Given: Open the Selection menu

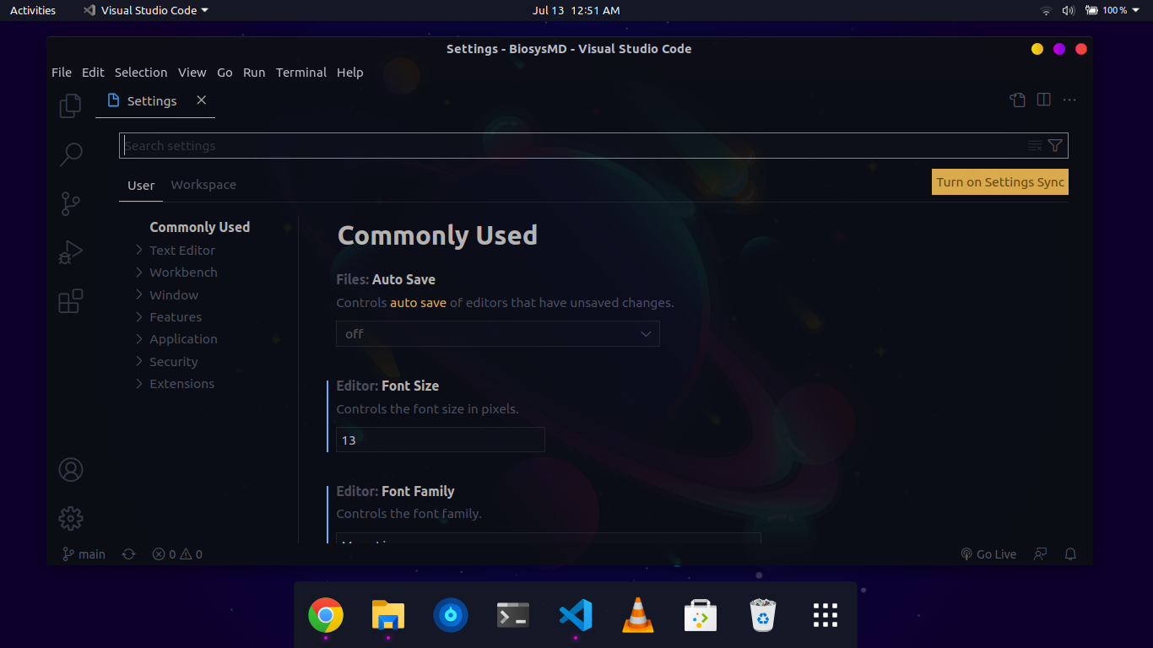Looking at the screenshot, I should point(141,73).
